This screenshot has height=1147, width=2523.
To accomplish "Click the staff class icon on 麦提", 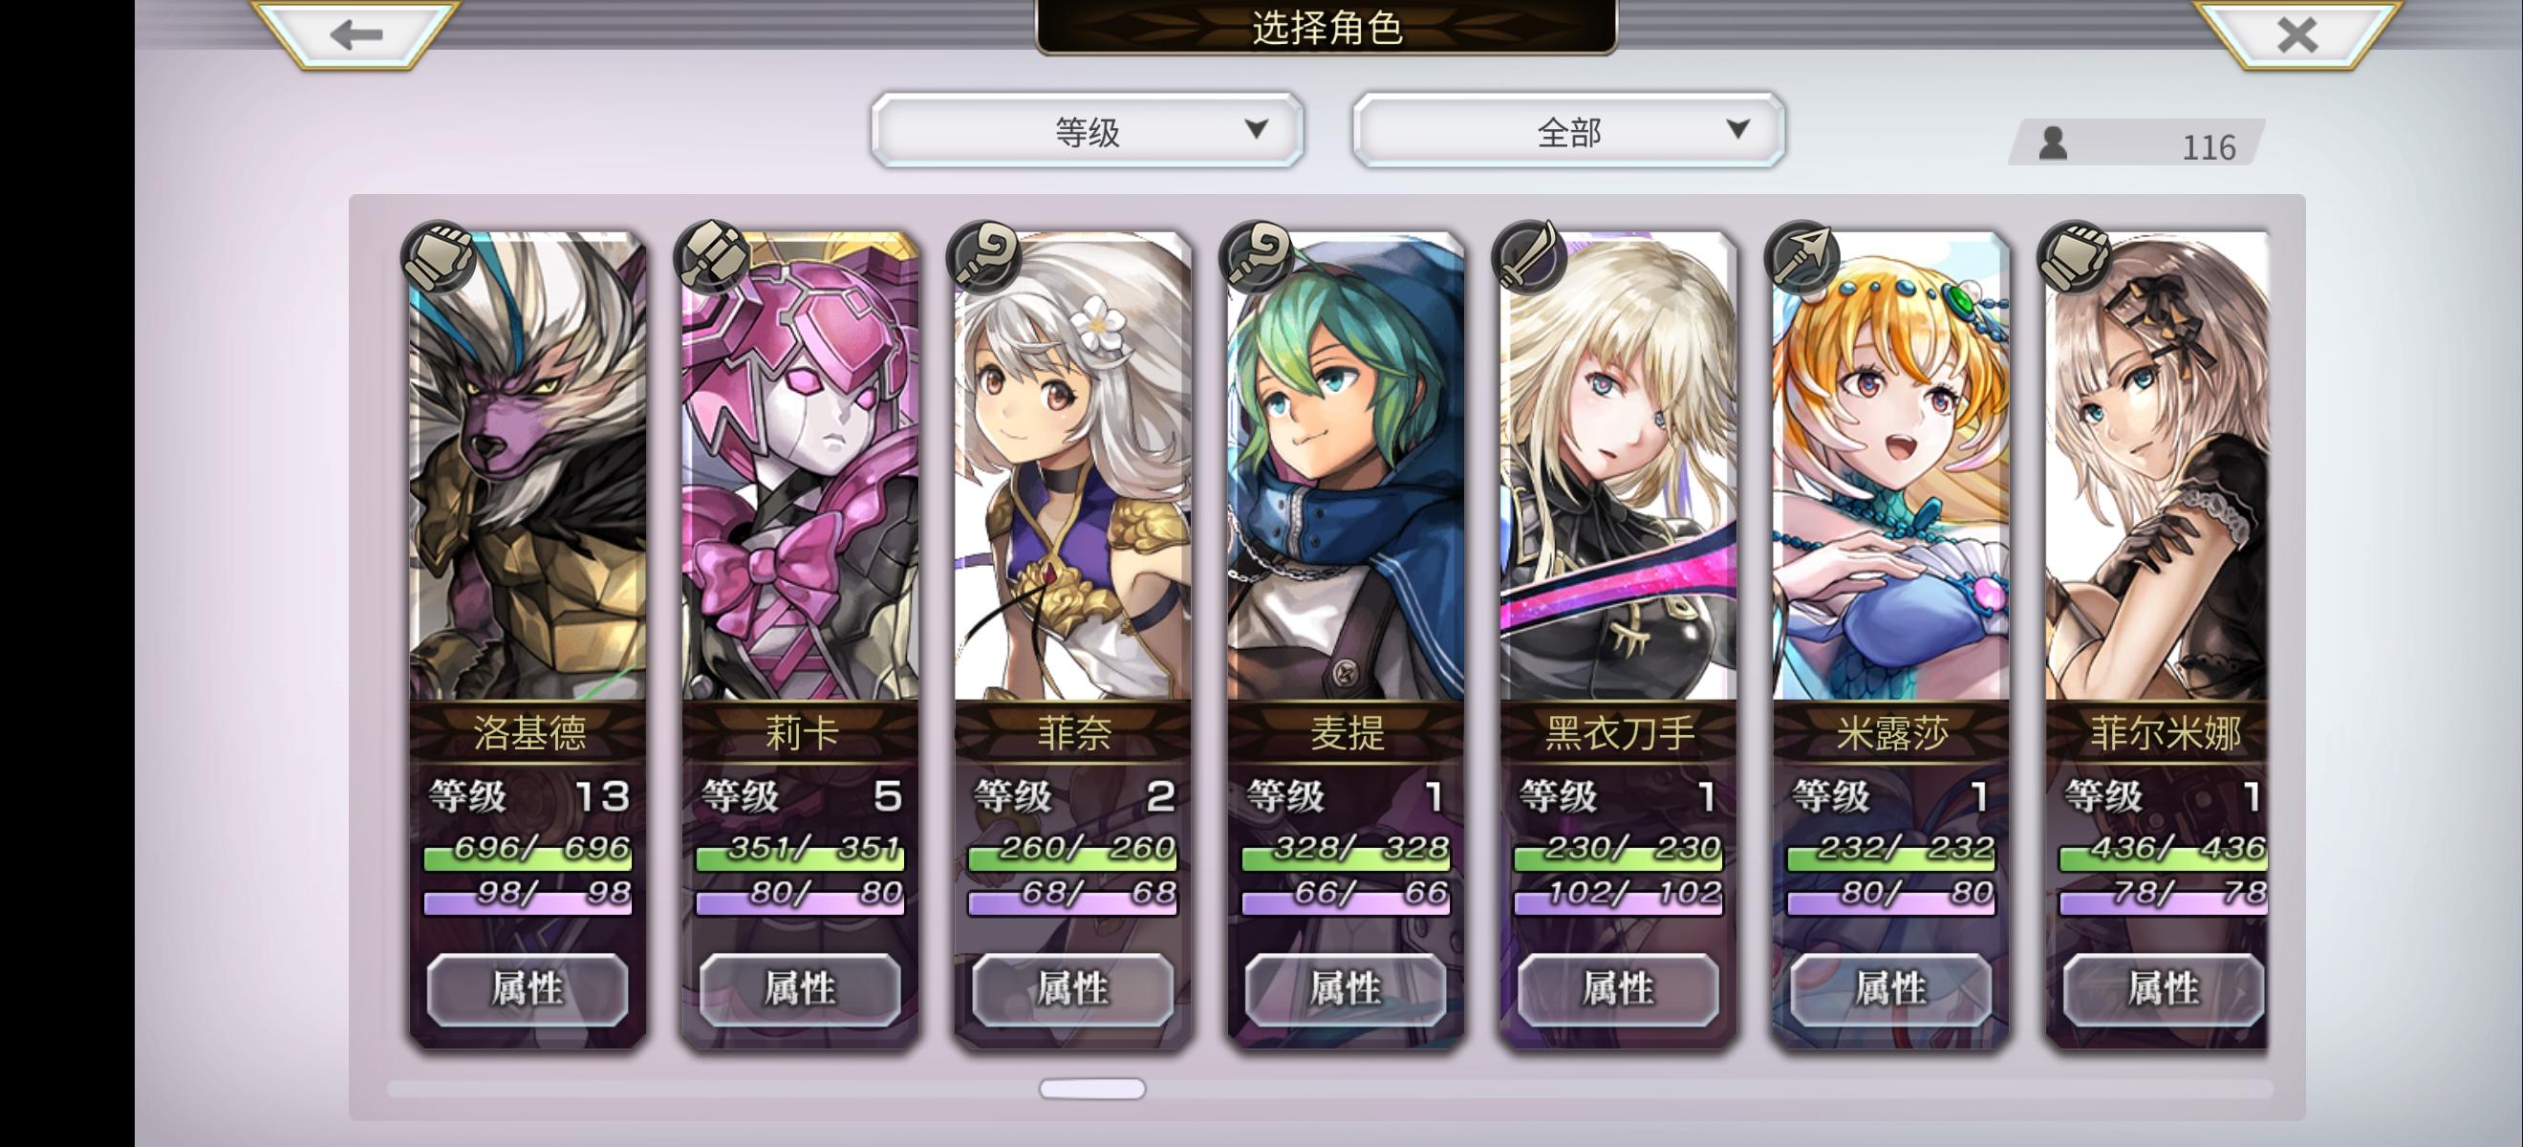I will (1258, 256).
